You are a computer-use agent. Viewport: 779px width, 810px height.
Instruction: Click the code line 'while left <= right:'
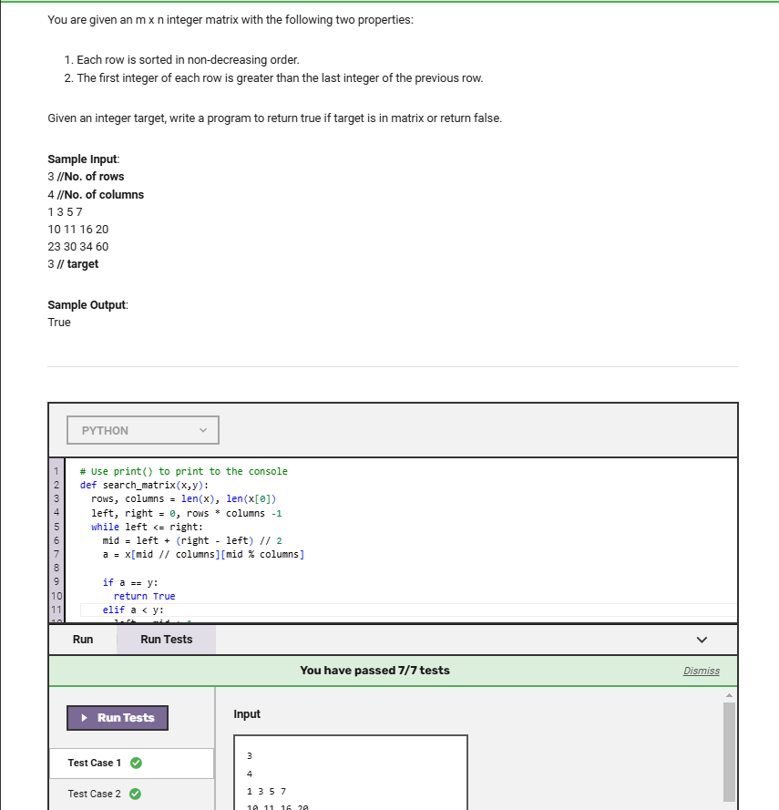(147, 527)
